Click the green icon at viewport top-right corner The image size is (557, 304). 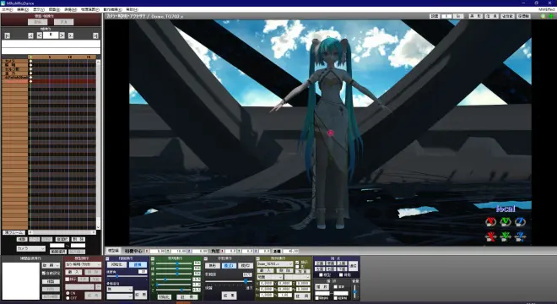(x=552, y=16)
